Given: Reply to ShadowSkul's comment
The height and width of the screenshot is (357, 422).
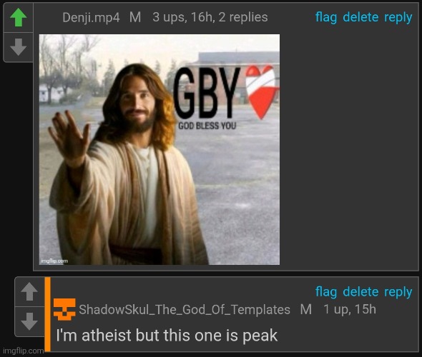Looking at the screenshot, I should 398,292.
